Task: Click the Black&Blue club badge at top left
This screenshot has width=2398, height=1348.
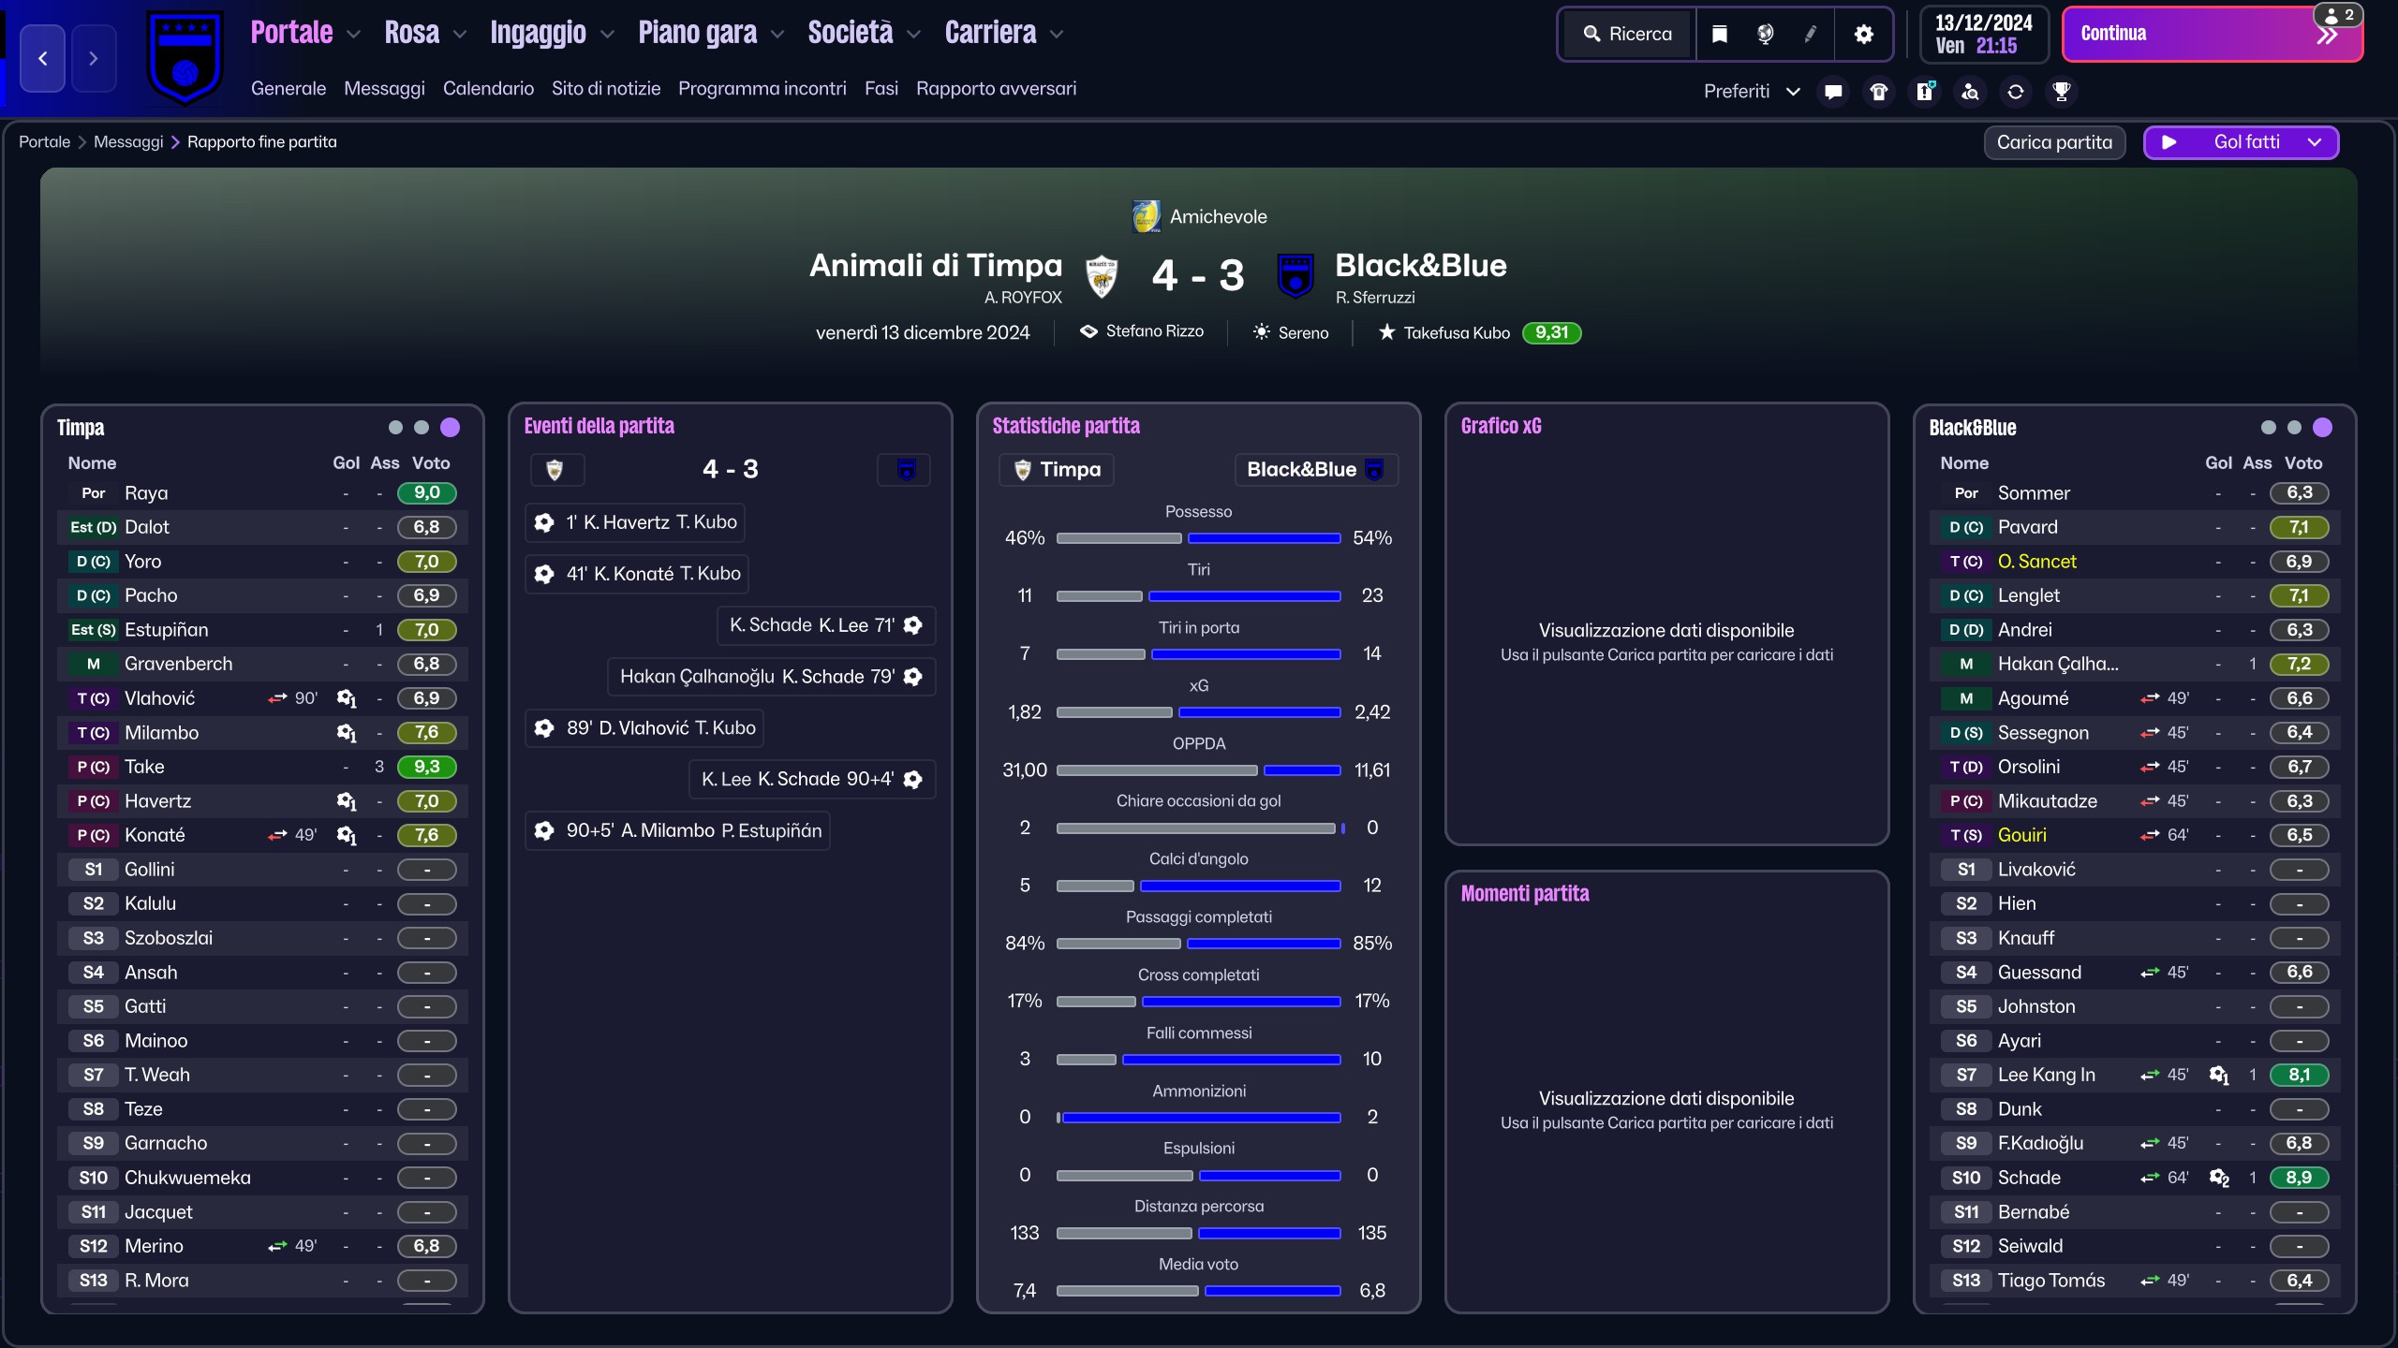Action: [x=185, y=58]
